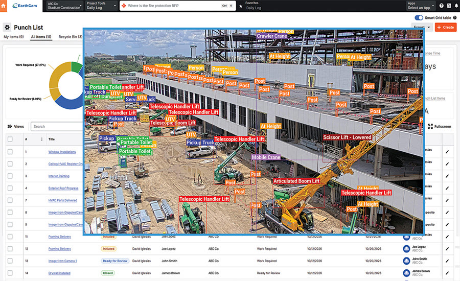Viewport: 460px width, 281px height.
Task: Open Image from Camera 1 link
Action: point(62,261)
